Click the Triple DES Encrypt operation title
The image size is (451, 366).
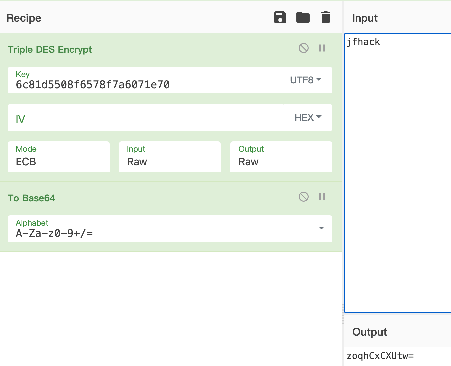point(50,49)
